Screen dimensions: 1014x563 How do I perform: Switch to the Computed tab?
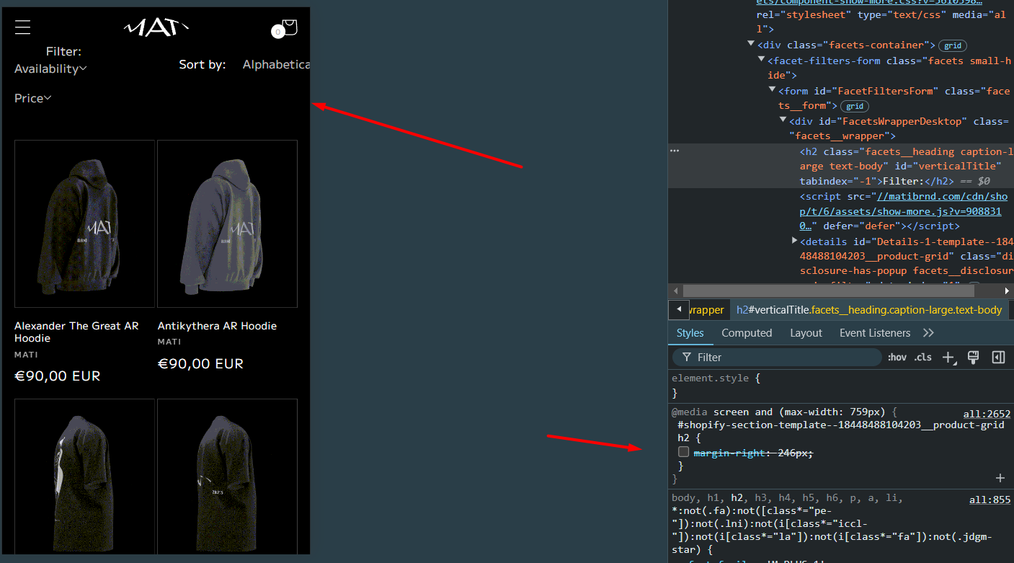(x=747, y=333)
